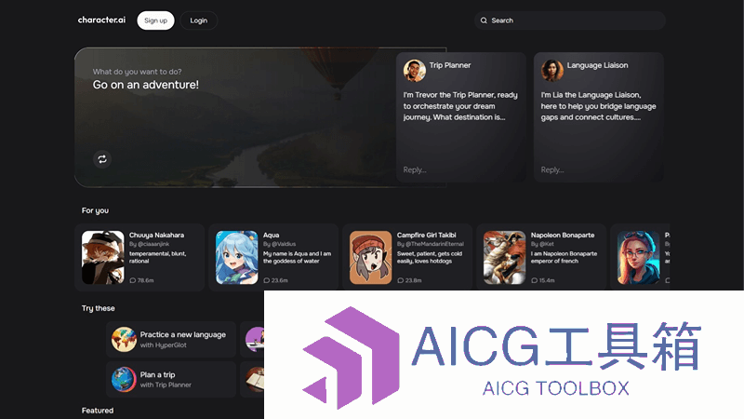Open Language Liaison avatar
The image size is (744, 419).
551,71
